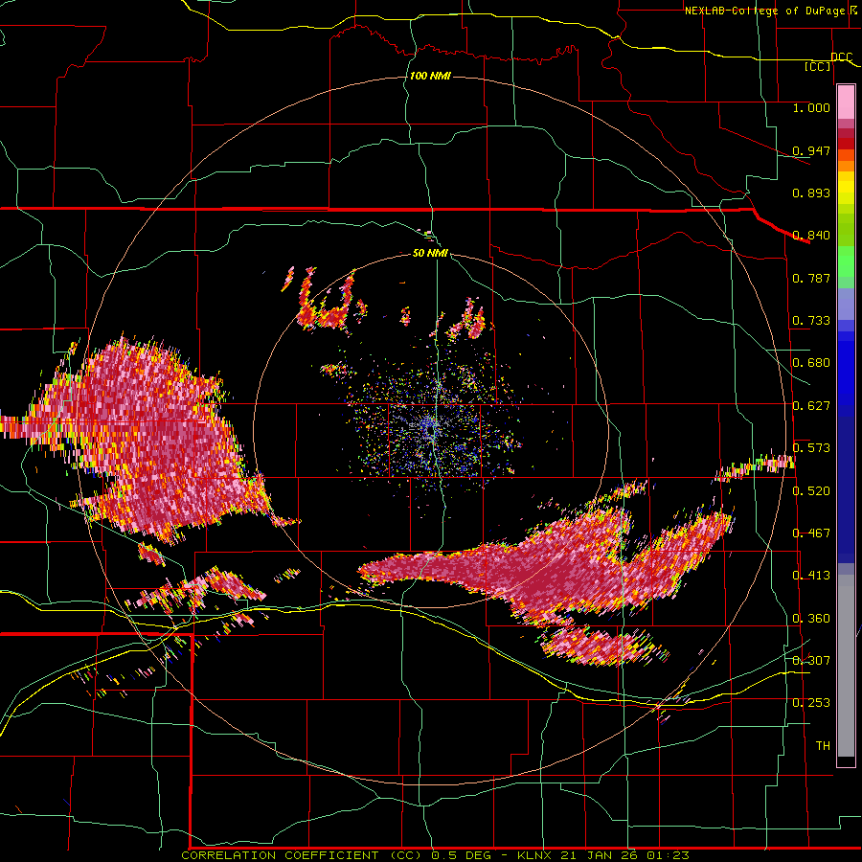Click the gray lower segment of the color bar
862x862 pixels.
[846, 666]
